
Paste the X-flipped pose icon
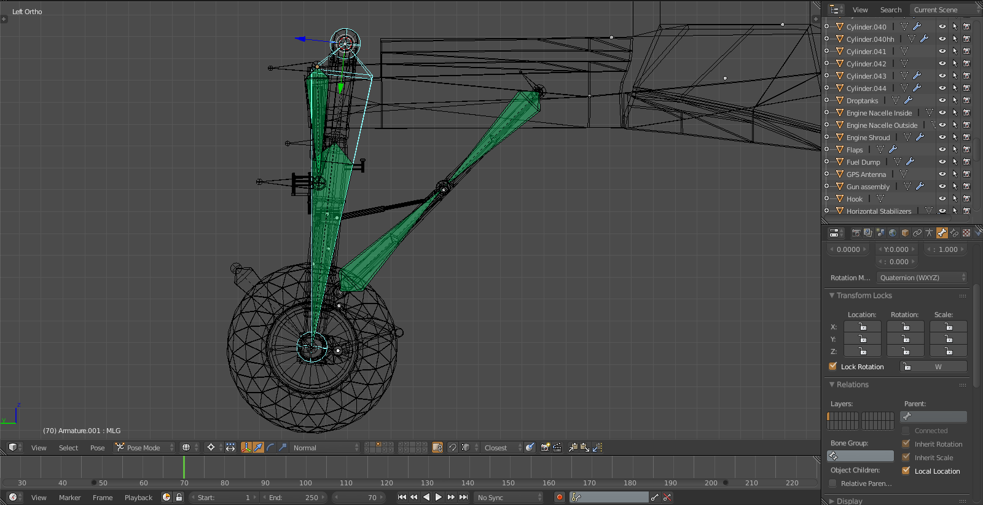pyautogui.click(x=597, y=447)
